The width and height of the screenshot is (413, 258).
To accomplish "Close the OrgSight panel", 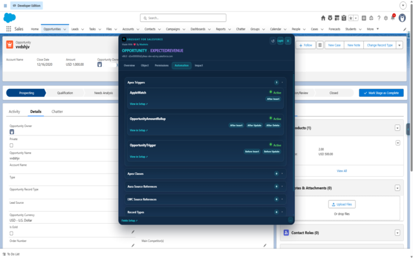I will (288, 41).
